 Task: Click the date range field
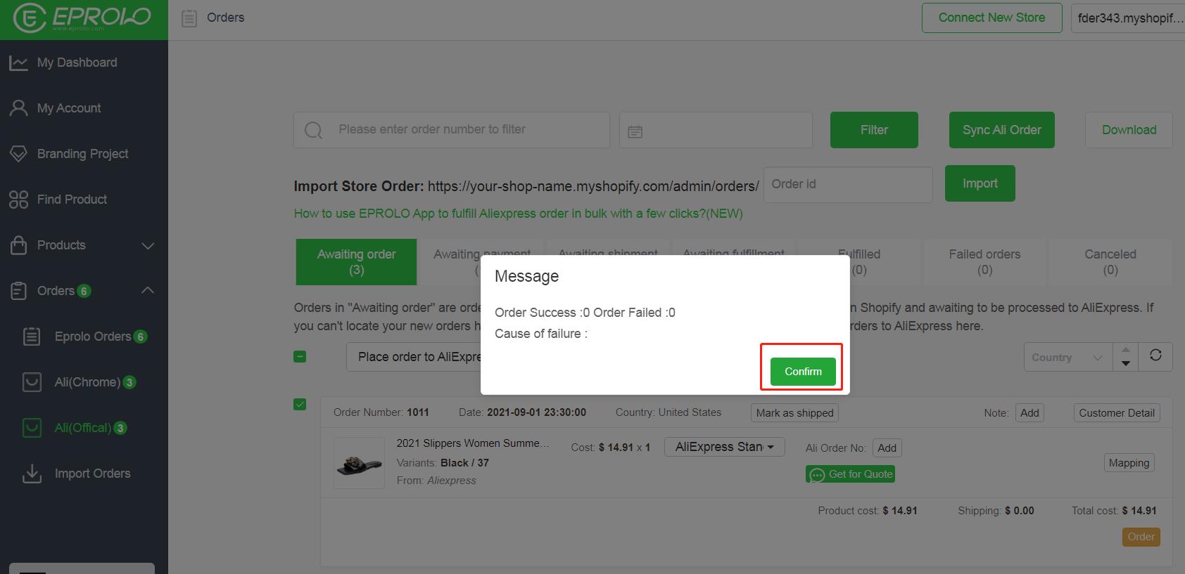coord(716,130)
